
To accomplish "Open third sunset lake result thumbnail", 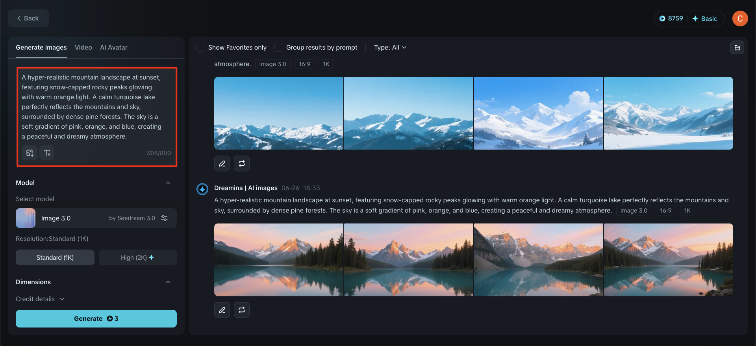I will click(539, 260).
